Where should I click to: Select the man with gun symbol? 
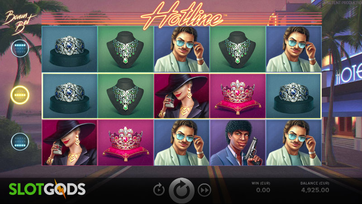[238, 142]
